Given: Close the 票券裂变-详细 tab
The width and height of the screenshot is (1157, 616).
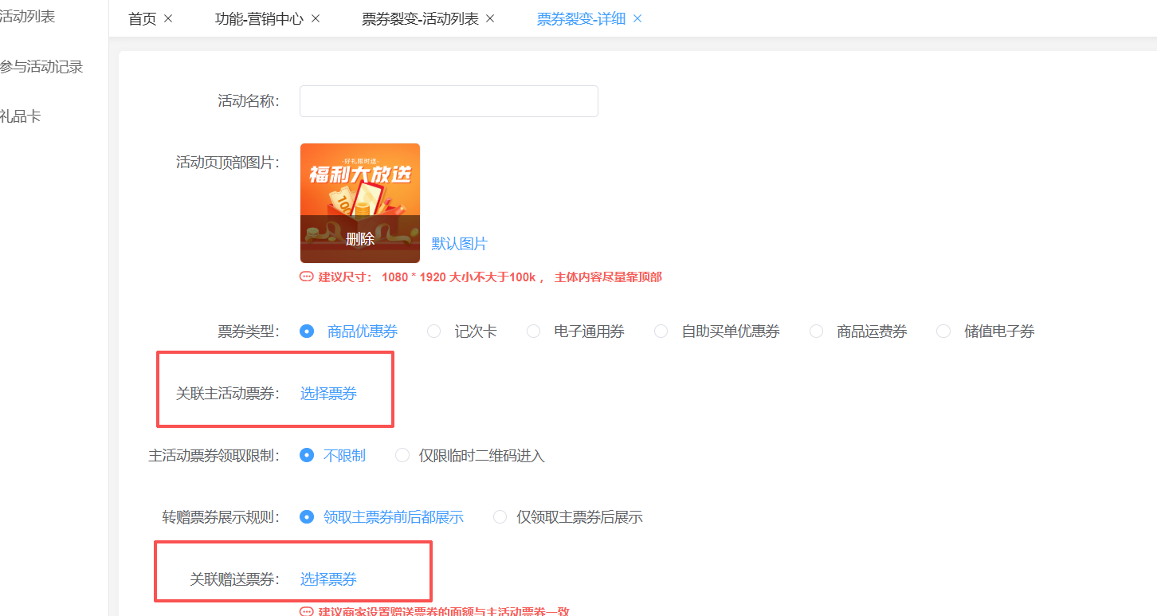Looking at the screenshot, I should point(637,19).
